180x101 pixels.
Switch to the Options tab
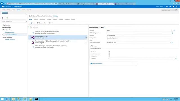36,20
